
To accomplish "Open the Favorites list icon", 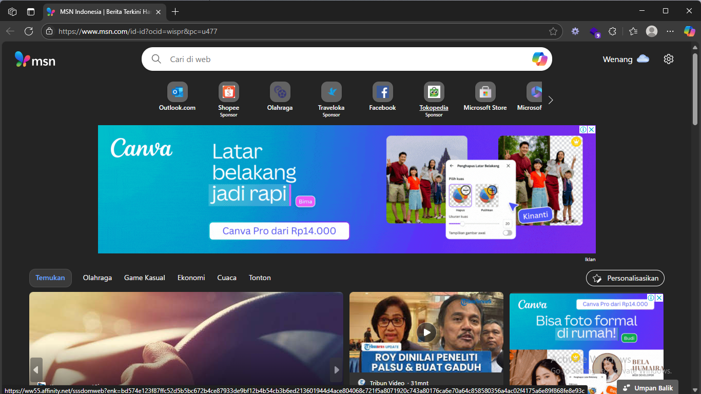I will tap(633, 31).
